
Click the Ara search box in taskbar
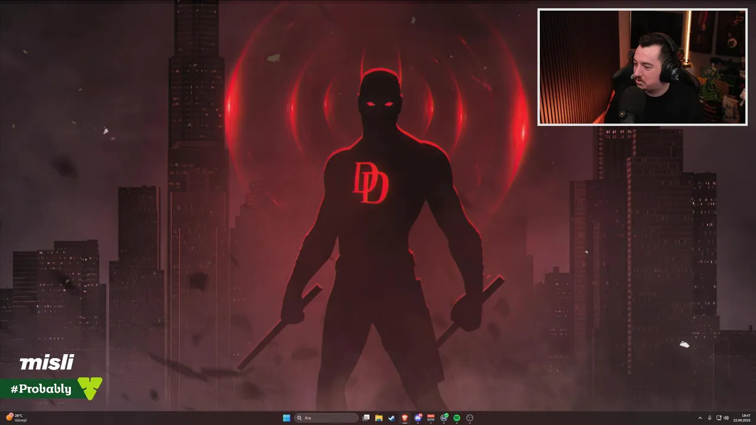[327, 418]
